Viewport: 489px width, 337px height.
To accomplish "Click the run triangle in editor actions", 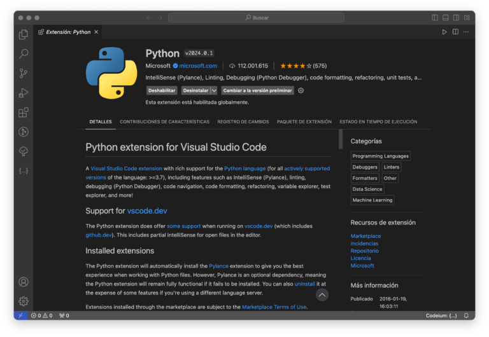I will [444, 32].
